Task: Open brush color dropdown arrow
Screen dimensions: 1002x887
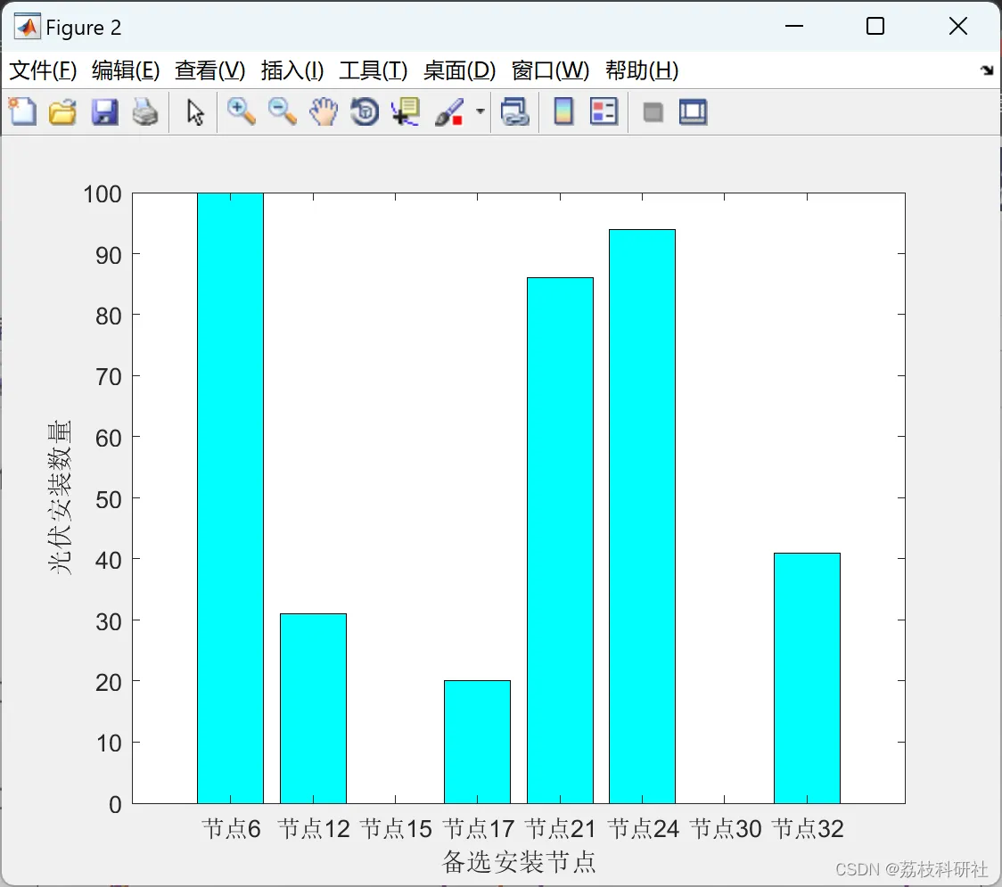Action: [x=480, y=111]
